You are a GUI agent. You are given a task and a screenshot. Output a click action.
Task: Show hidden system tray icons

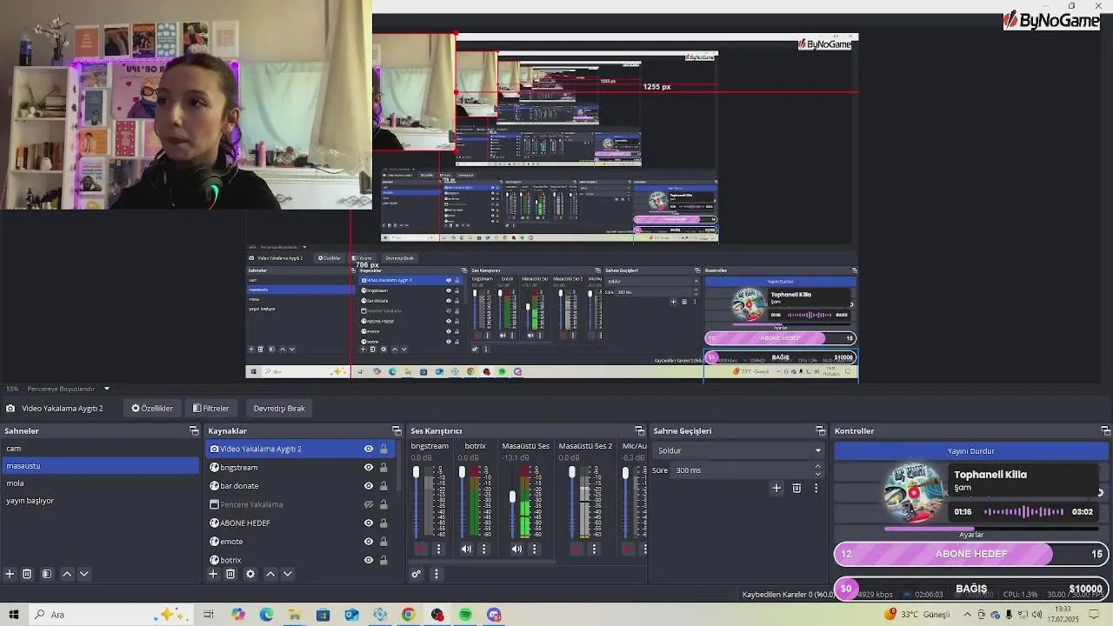[x=967, y=615]
